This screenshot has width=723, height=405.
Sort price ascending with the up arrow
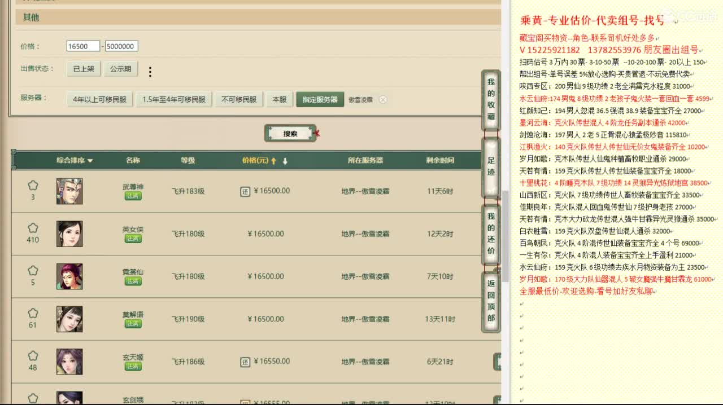(x=274, y=161)
